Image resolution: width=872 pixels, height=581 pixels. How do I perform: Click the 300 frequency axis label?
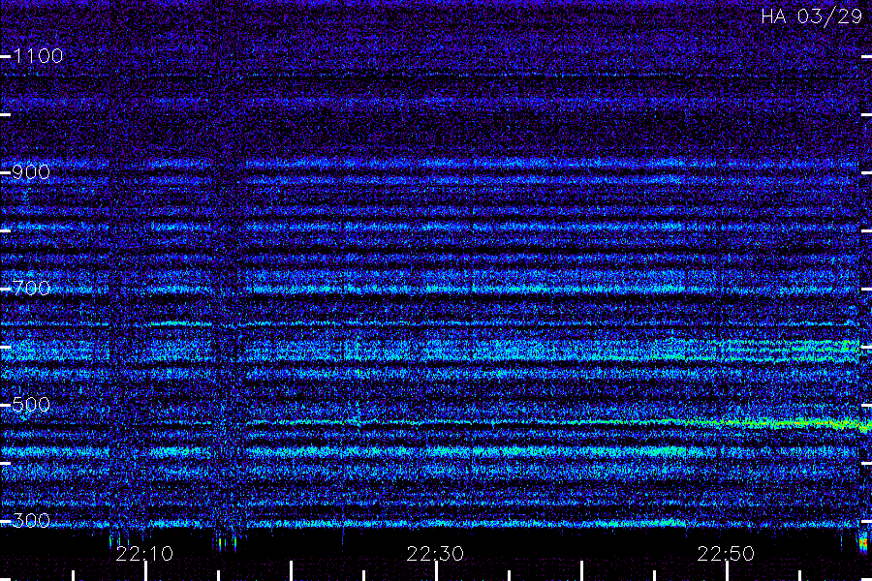point(31,521)
